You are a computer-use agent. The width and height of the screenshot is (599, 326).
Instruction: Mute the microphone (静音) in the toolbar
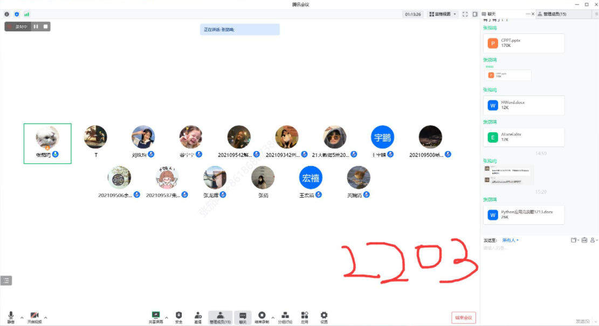[x=11, y=317]
